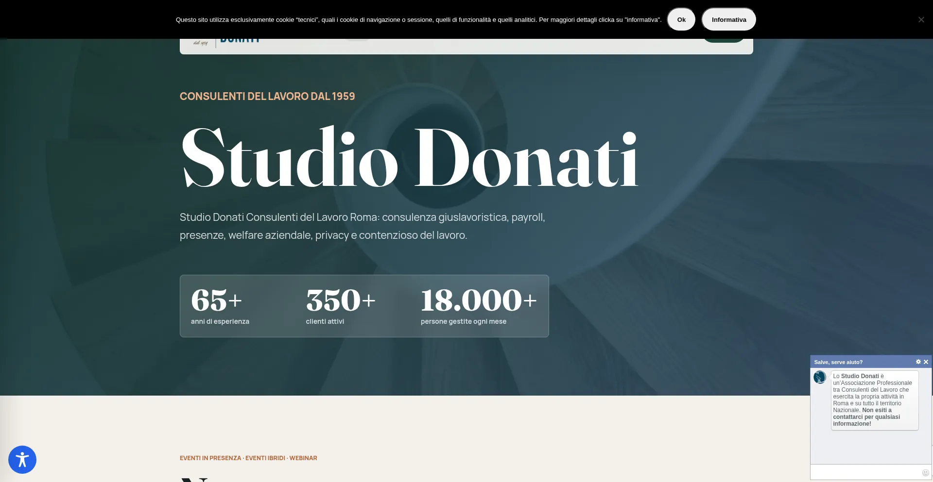933x482 pixels.
Task: Open the blue accessibility widget icon
Action: 22,460
